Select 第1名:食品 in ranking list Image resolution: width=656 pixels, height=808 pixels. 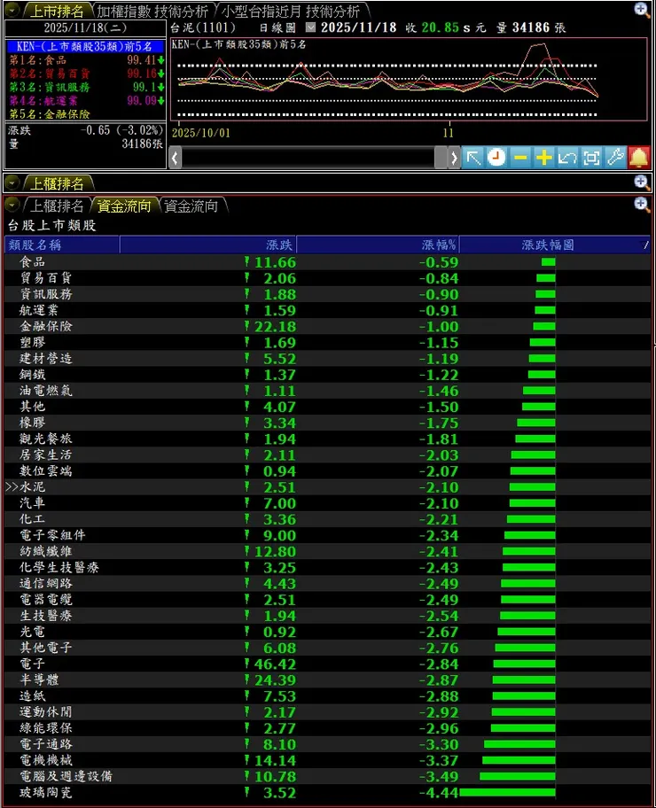pyautogui.click(x=86, y=59)
